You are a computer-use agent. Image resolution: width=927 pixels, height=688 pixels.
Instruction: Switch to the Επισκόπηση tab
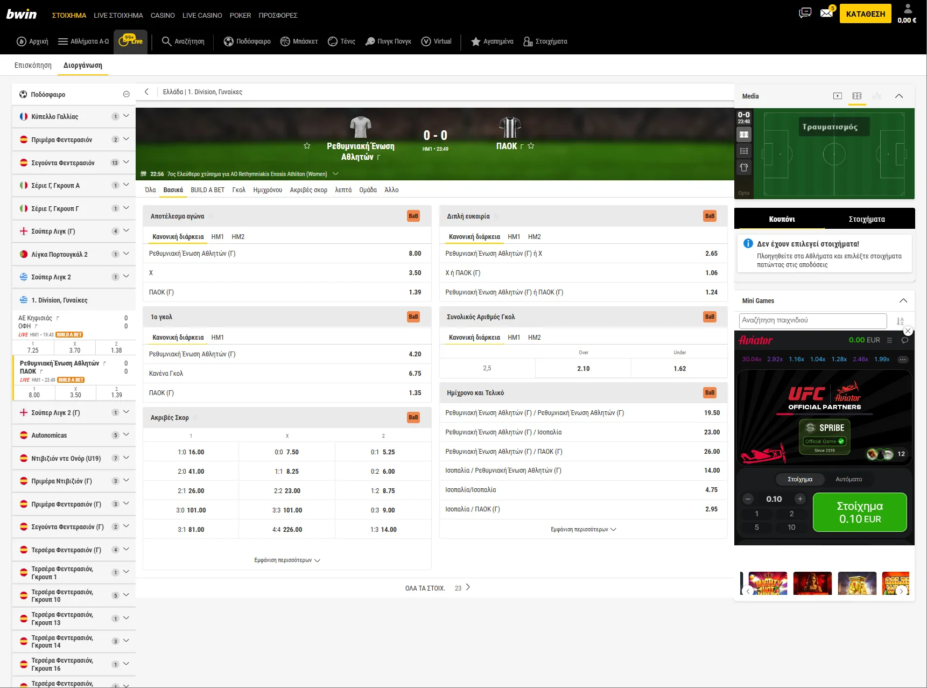32,65
